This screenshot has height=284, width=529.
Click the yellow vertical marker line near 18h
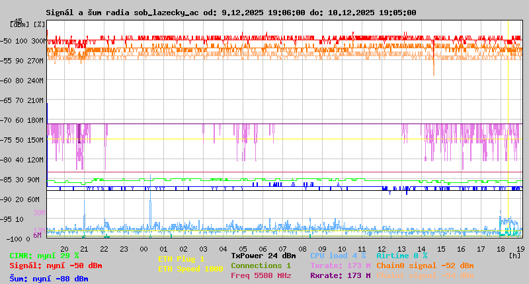(x=508, y=132)
